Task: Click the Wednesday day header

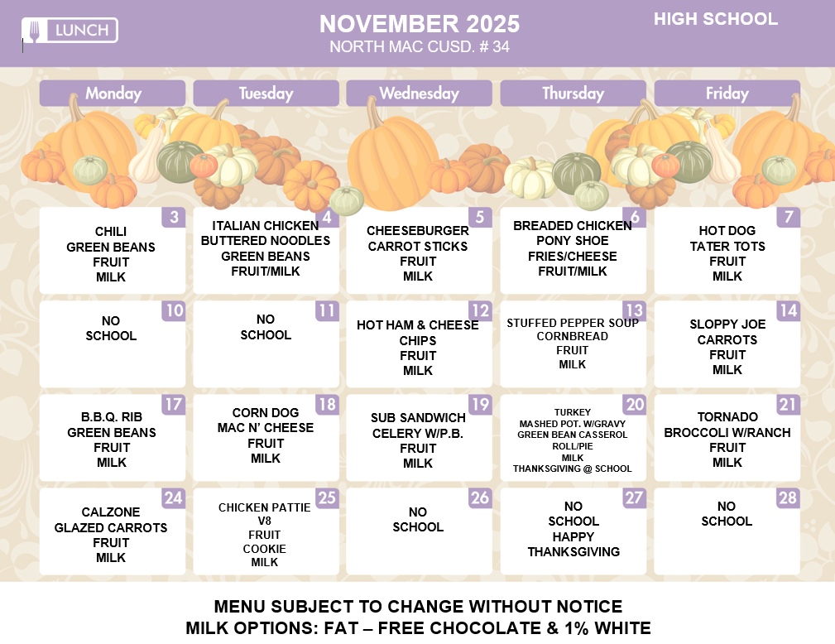Action: click(x=419, y=94)
